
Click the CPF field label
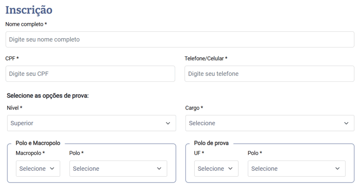(12, 58)
